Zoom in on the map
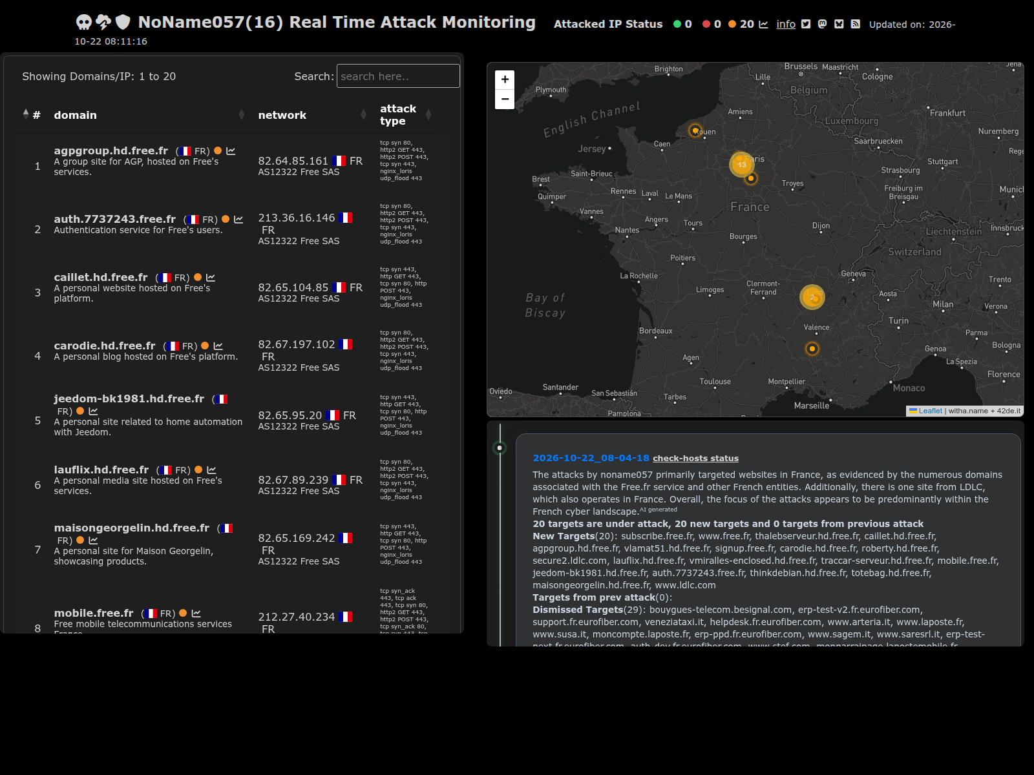 (x=505, y=79)
